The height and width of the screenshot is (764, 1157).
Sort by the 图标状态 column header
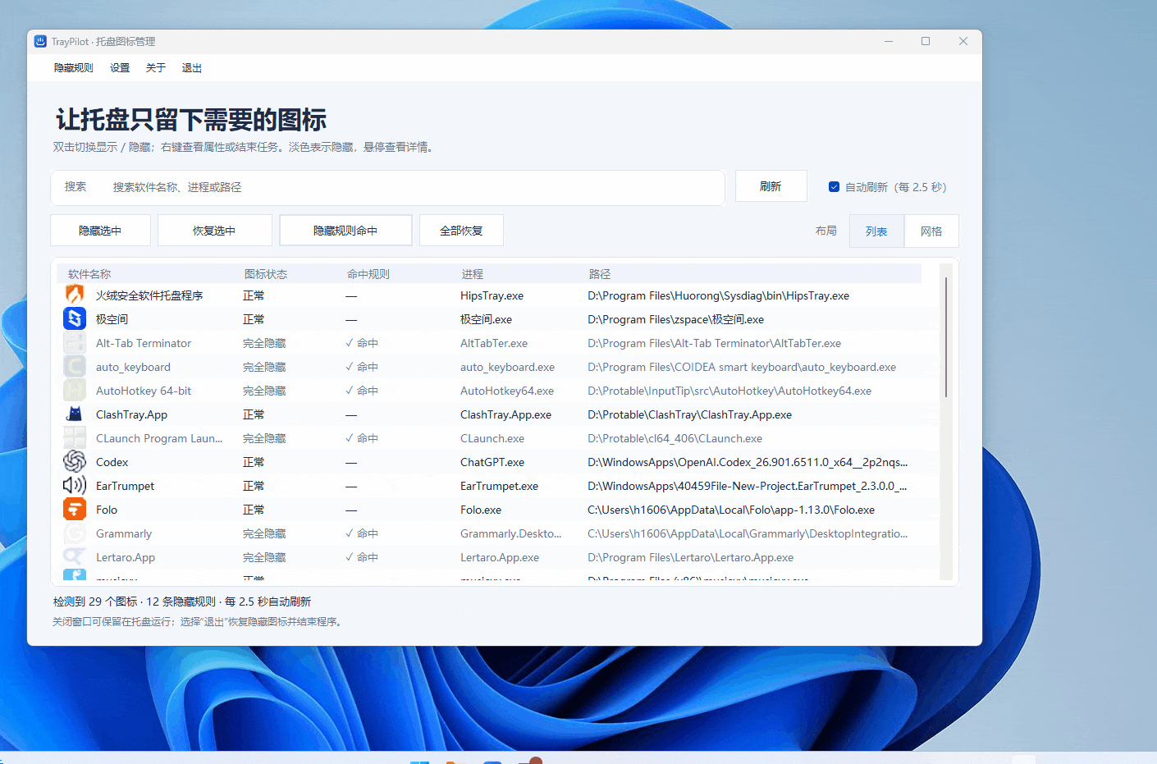click(x=266, y=274)
